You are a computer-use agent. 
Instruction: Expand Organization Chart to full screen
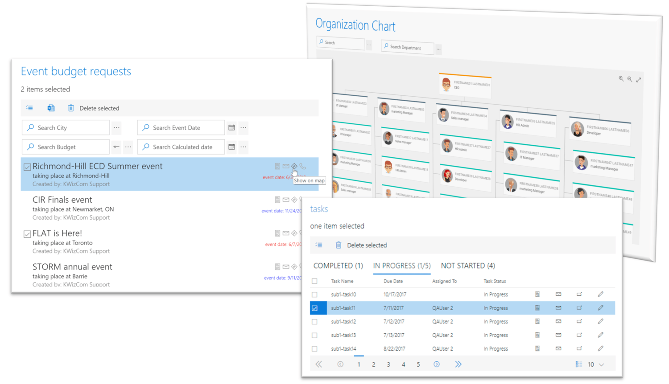639,80
